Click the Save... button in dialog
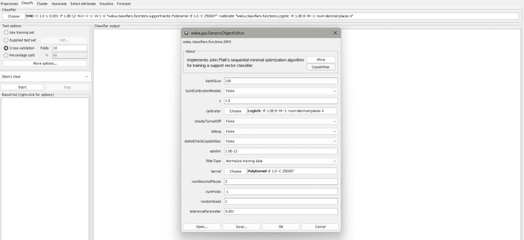 [x=241, y=226]
